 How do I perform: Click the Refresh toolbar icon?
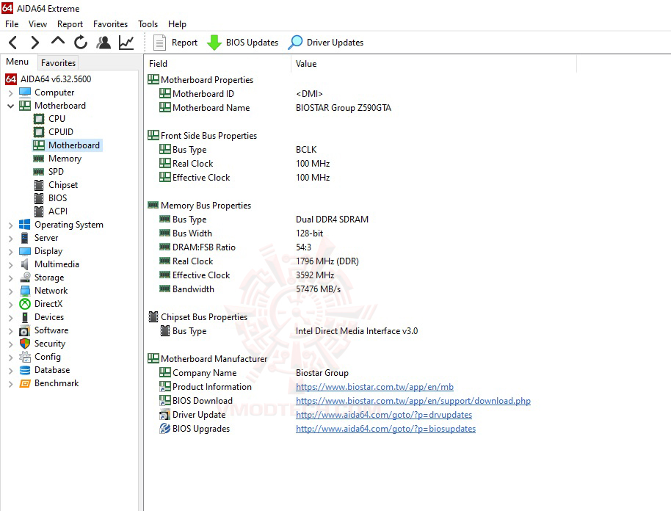tap(81, 43)
